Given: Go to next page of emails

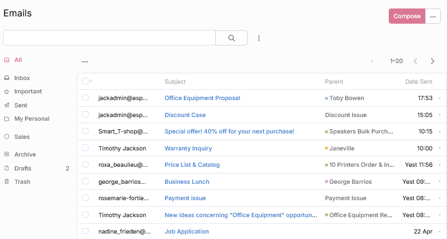Looking at the screenshot, I should (432, 61).
